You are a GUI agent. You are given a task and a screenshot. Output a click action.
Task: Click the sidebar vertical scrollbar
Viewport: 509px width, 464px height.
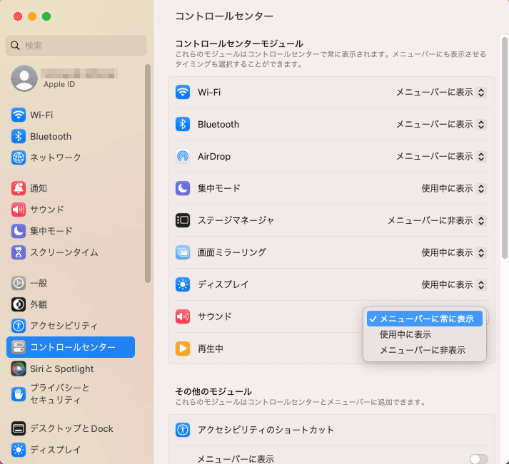148,174
